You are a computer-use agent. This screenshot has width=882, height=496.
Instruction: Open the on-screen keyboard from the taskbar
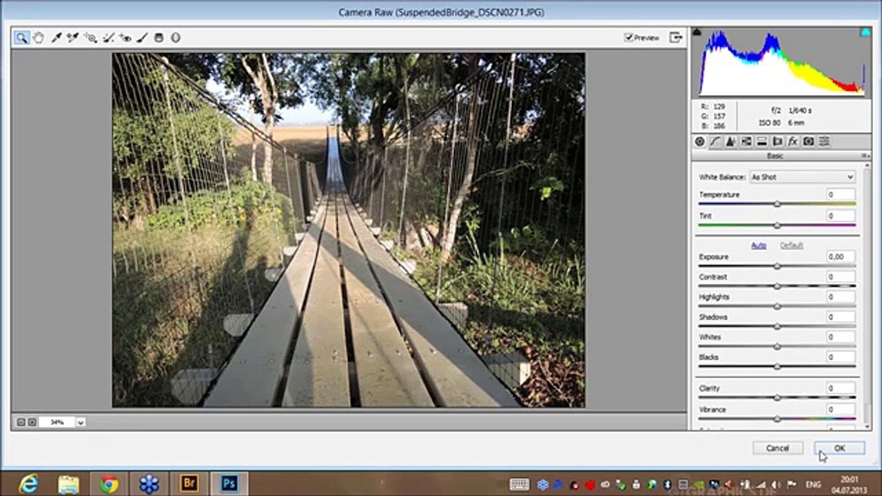[520, 484]
